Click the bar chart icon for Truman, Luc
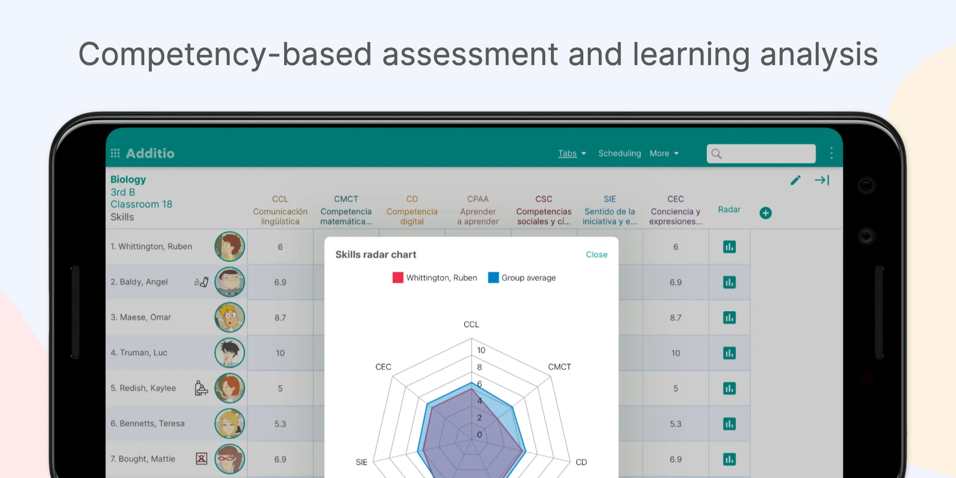Image resolution: width=956 pixels, height=478 pixels. (x=729, y=353)
